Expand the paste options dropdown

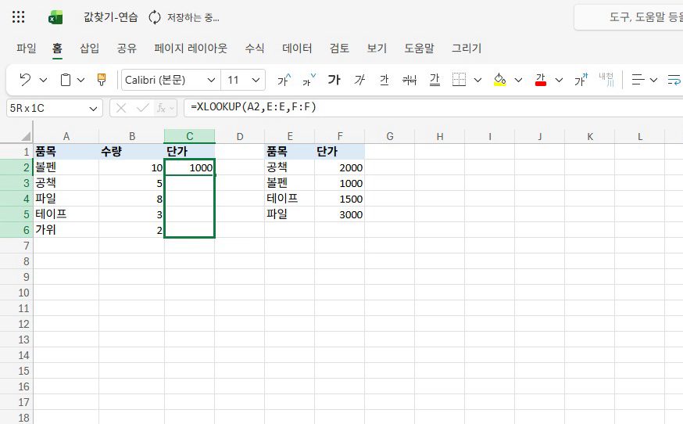[x=80, y=80]
